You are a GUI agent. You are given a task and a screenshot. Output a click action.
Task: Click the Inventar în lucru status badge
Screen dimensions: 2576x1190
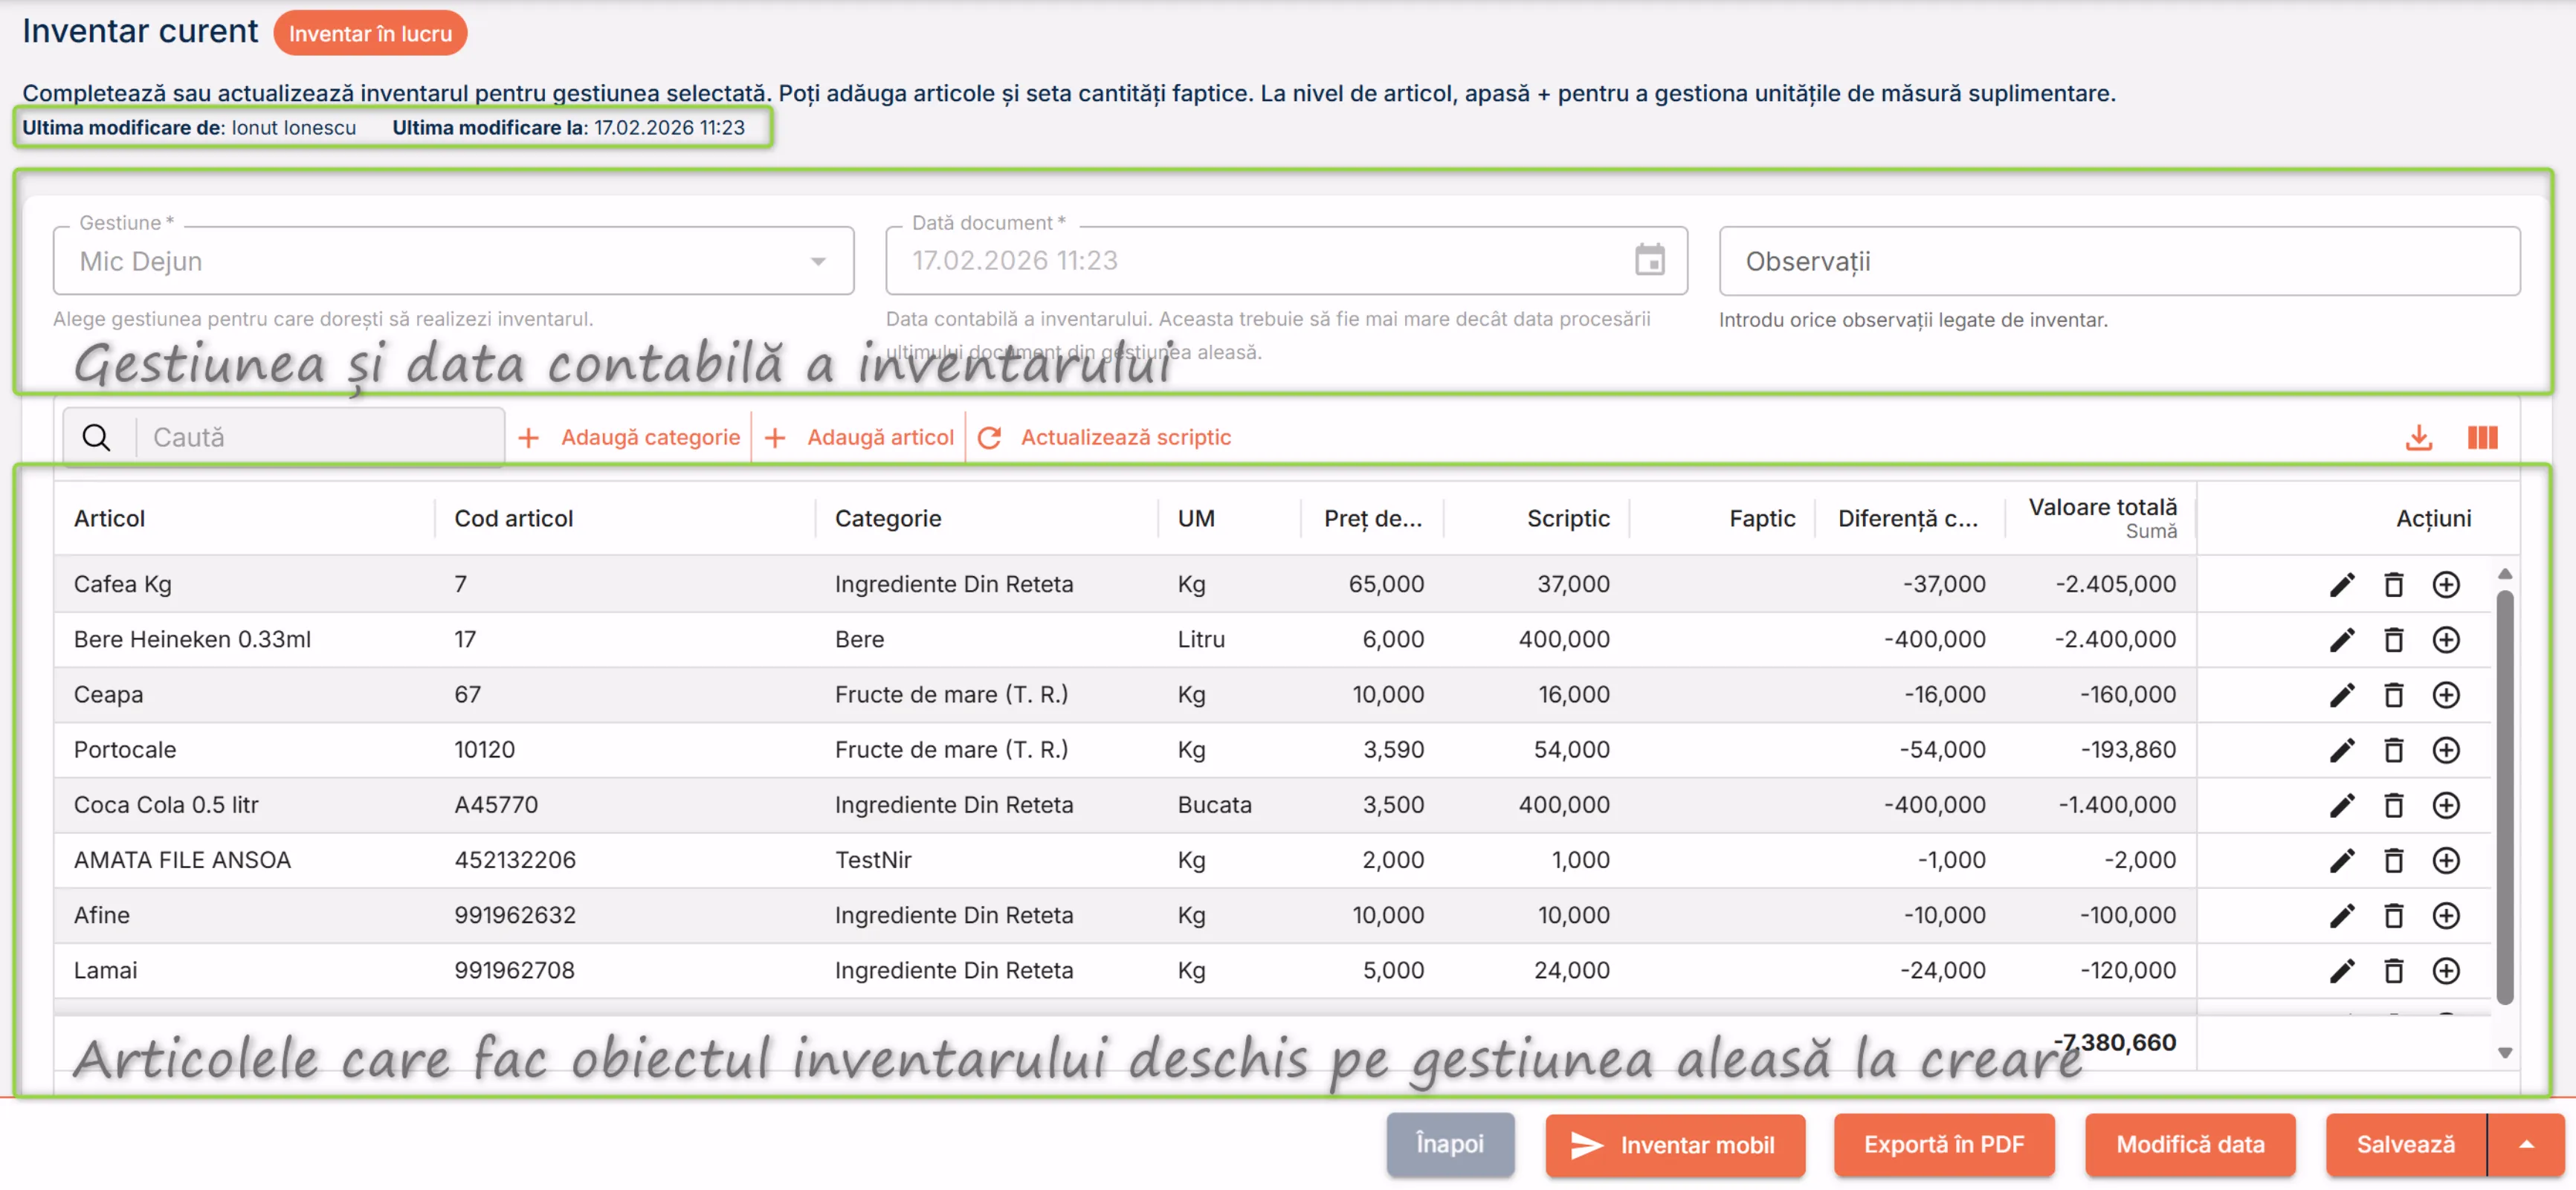(x=370, y=33)
